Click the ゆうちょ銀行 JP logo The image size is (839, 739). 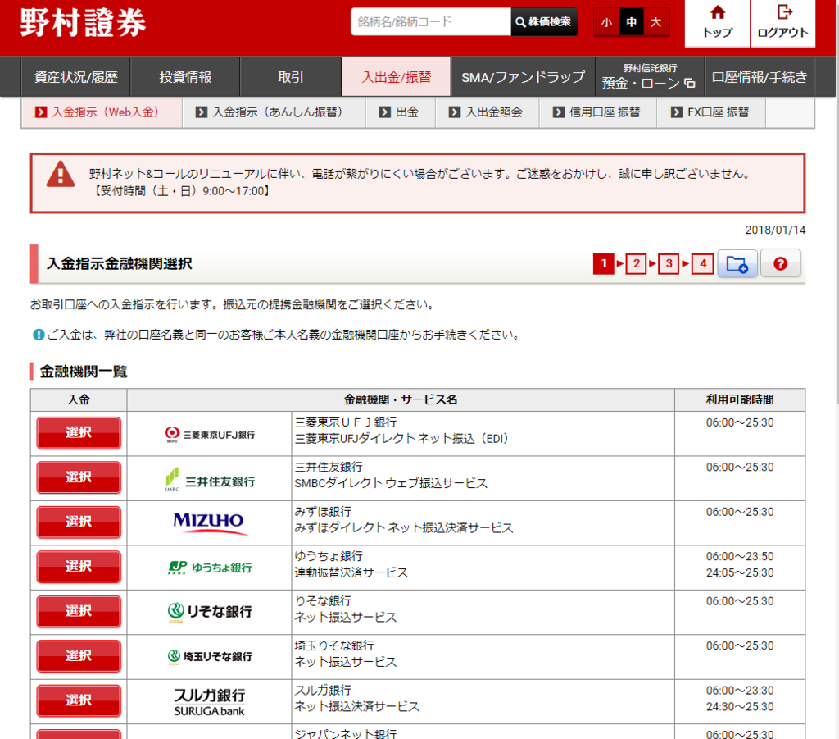point(209,568)
